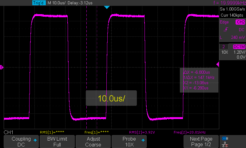Click the Delay:-3.12us readout

click(80, 3)
